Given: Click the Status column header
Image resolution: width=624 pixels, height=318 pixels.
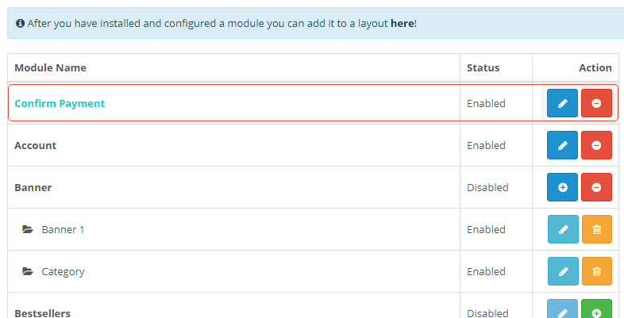Looking at the screenshot, I should [x=483, y=67].
